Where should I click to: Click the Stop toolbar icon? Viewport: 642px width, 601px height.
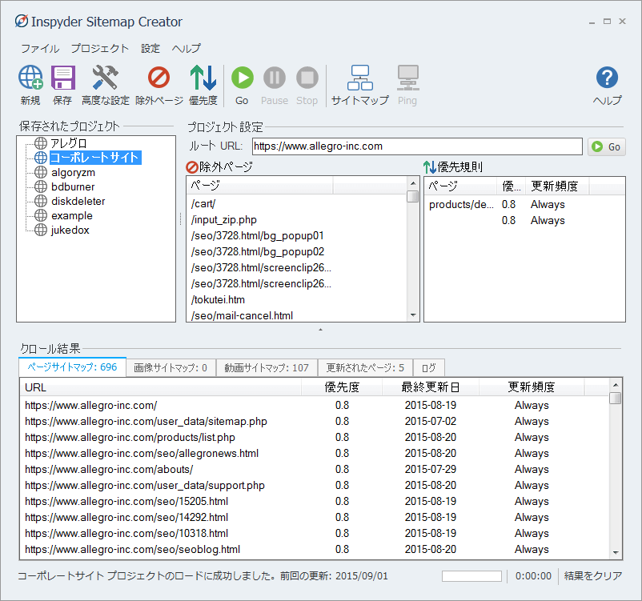[x=307, y=78]
